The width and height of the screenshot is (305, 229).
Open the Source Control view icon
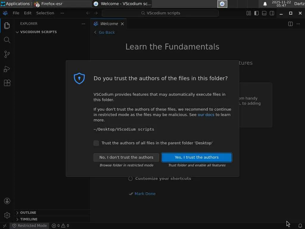[7, 54]
